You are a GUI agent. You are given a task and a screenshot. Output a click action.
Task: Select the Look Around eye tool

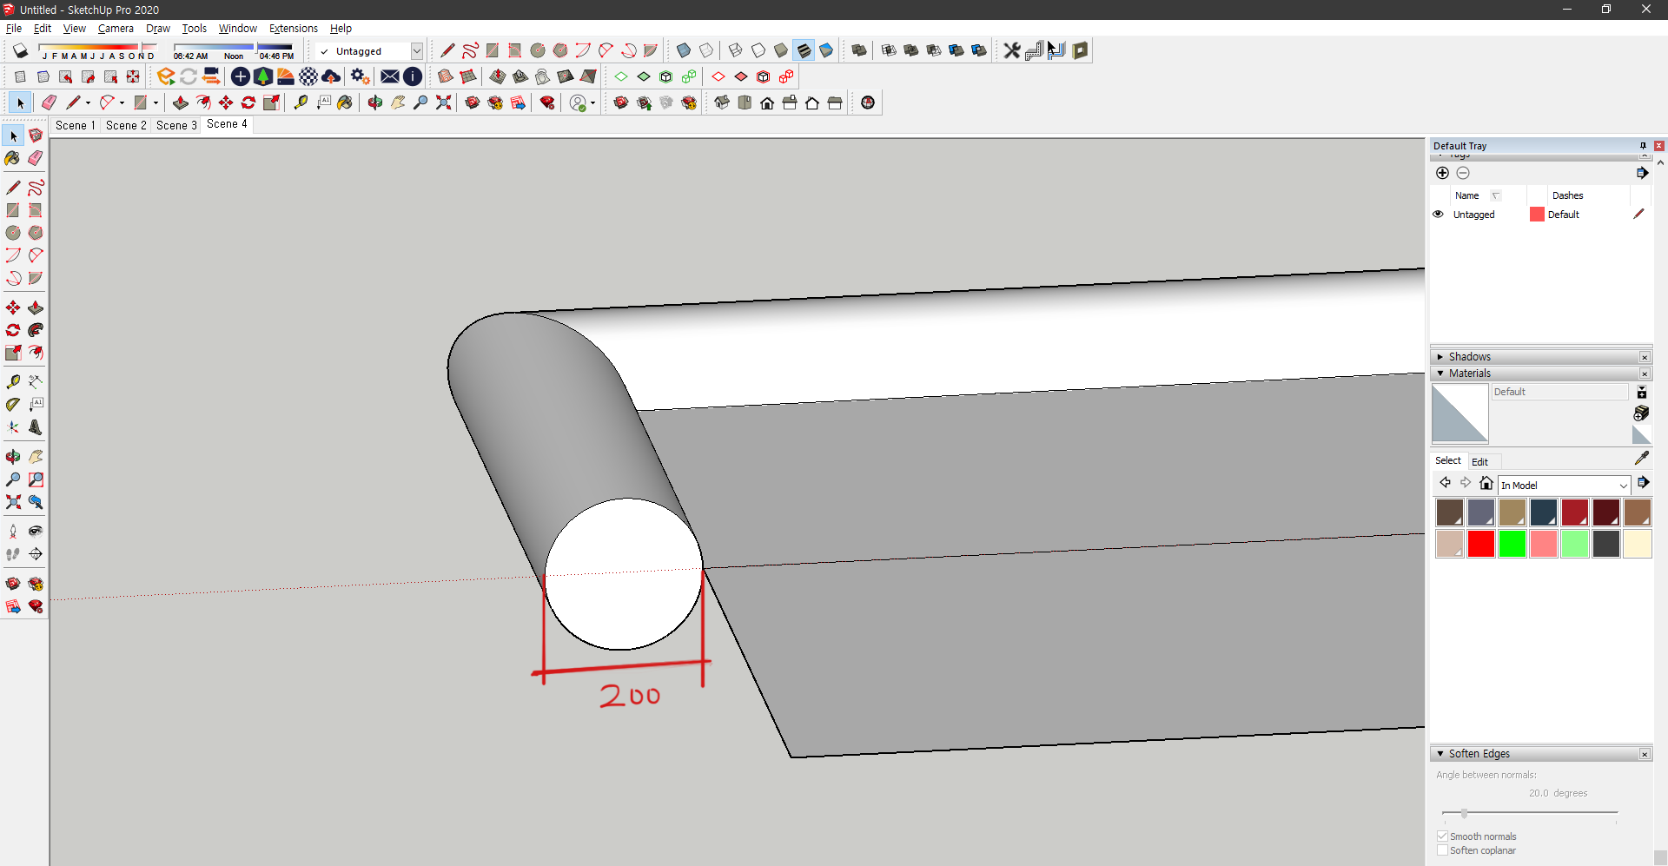point(36,532)
